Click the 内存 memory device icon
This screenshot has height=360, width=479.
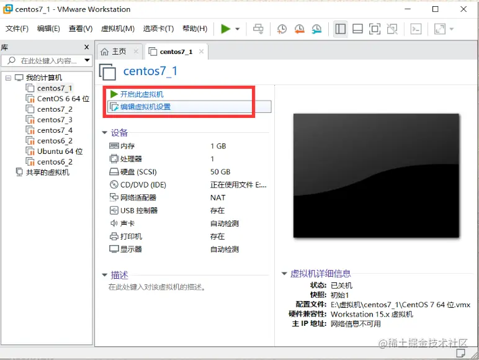coord(114,146)
